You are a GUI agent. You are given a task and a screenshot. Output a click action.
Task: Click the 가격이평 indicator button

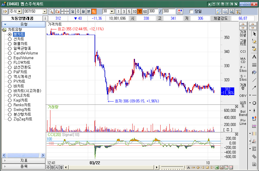point(243,34)
